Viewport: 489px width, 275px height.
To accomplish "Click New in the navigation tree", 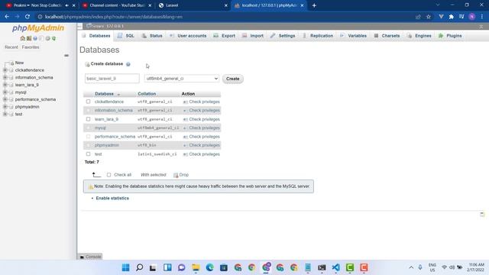I will 19,63.
